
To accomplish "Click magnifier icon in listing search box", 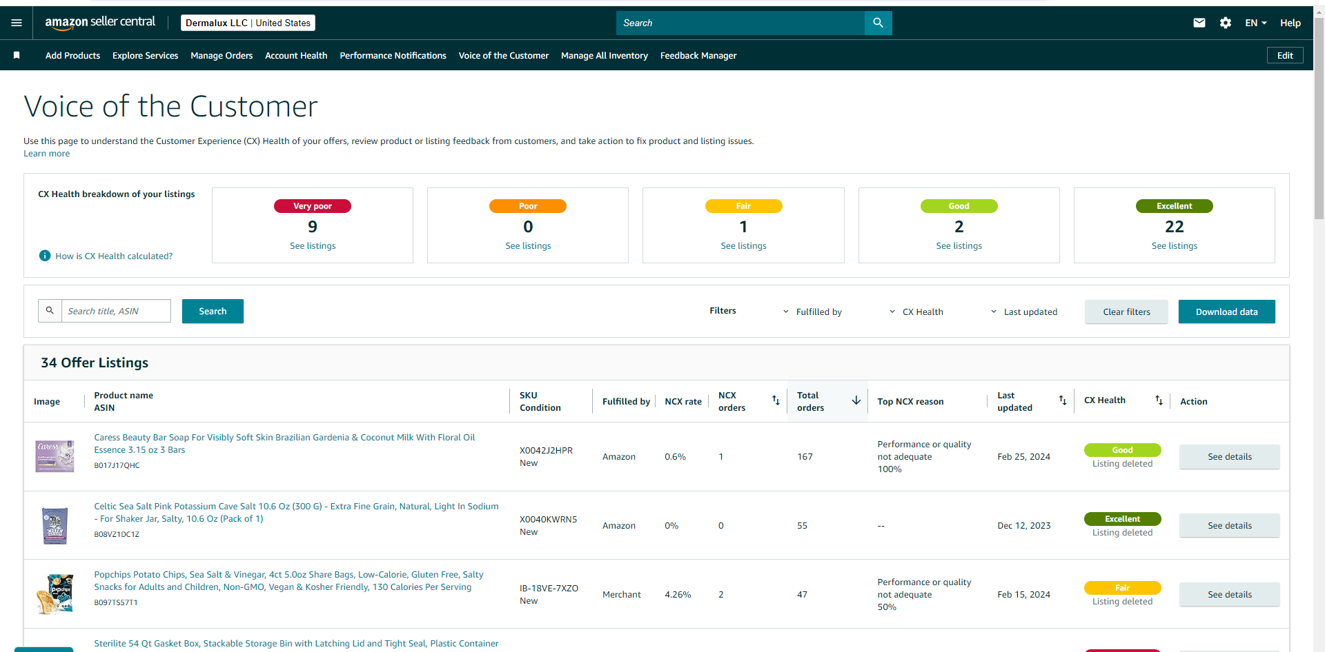I will 50,311.
